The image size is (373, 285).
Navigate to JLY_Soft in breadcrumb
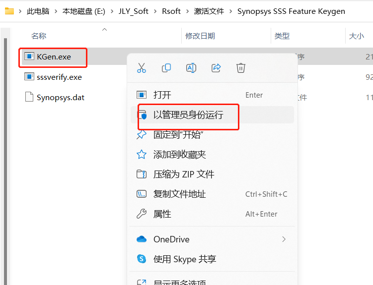click(134, 11)
